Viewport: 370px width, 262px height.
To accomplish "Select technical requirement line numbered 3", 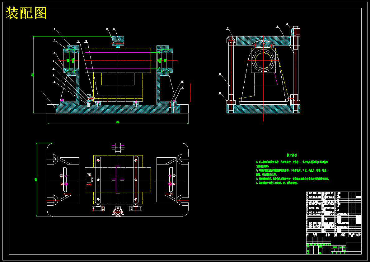I will point(293,179).
